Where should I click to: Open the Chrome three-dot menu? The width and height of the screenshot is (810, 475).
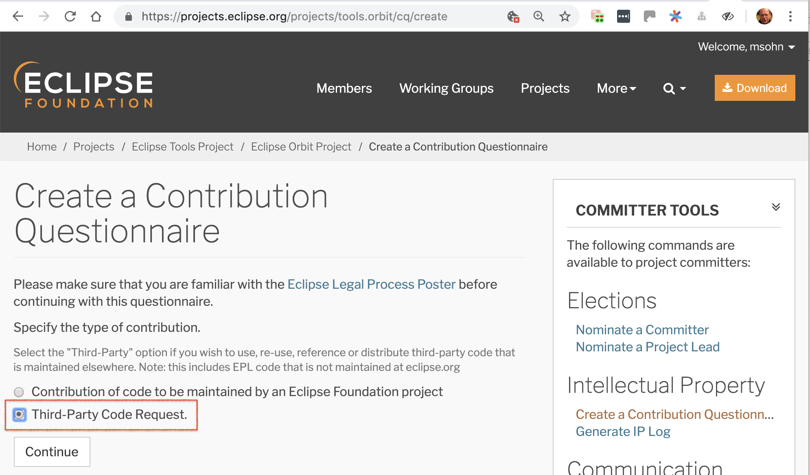pos(790,16)
